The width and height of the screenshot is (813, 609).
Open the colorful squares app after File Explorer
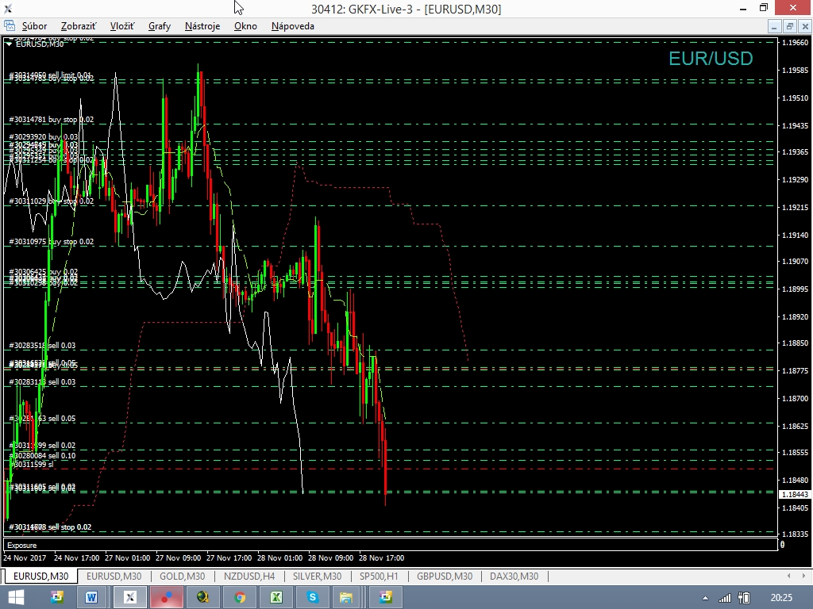click(x=386, y=598)
